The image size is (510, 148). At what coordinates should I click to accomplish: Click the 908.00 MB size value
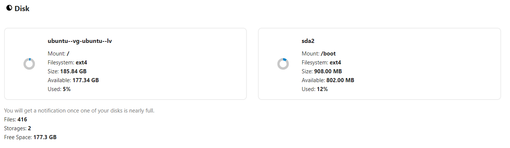pos(328,71)
